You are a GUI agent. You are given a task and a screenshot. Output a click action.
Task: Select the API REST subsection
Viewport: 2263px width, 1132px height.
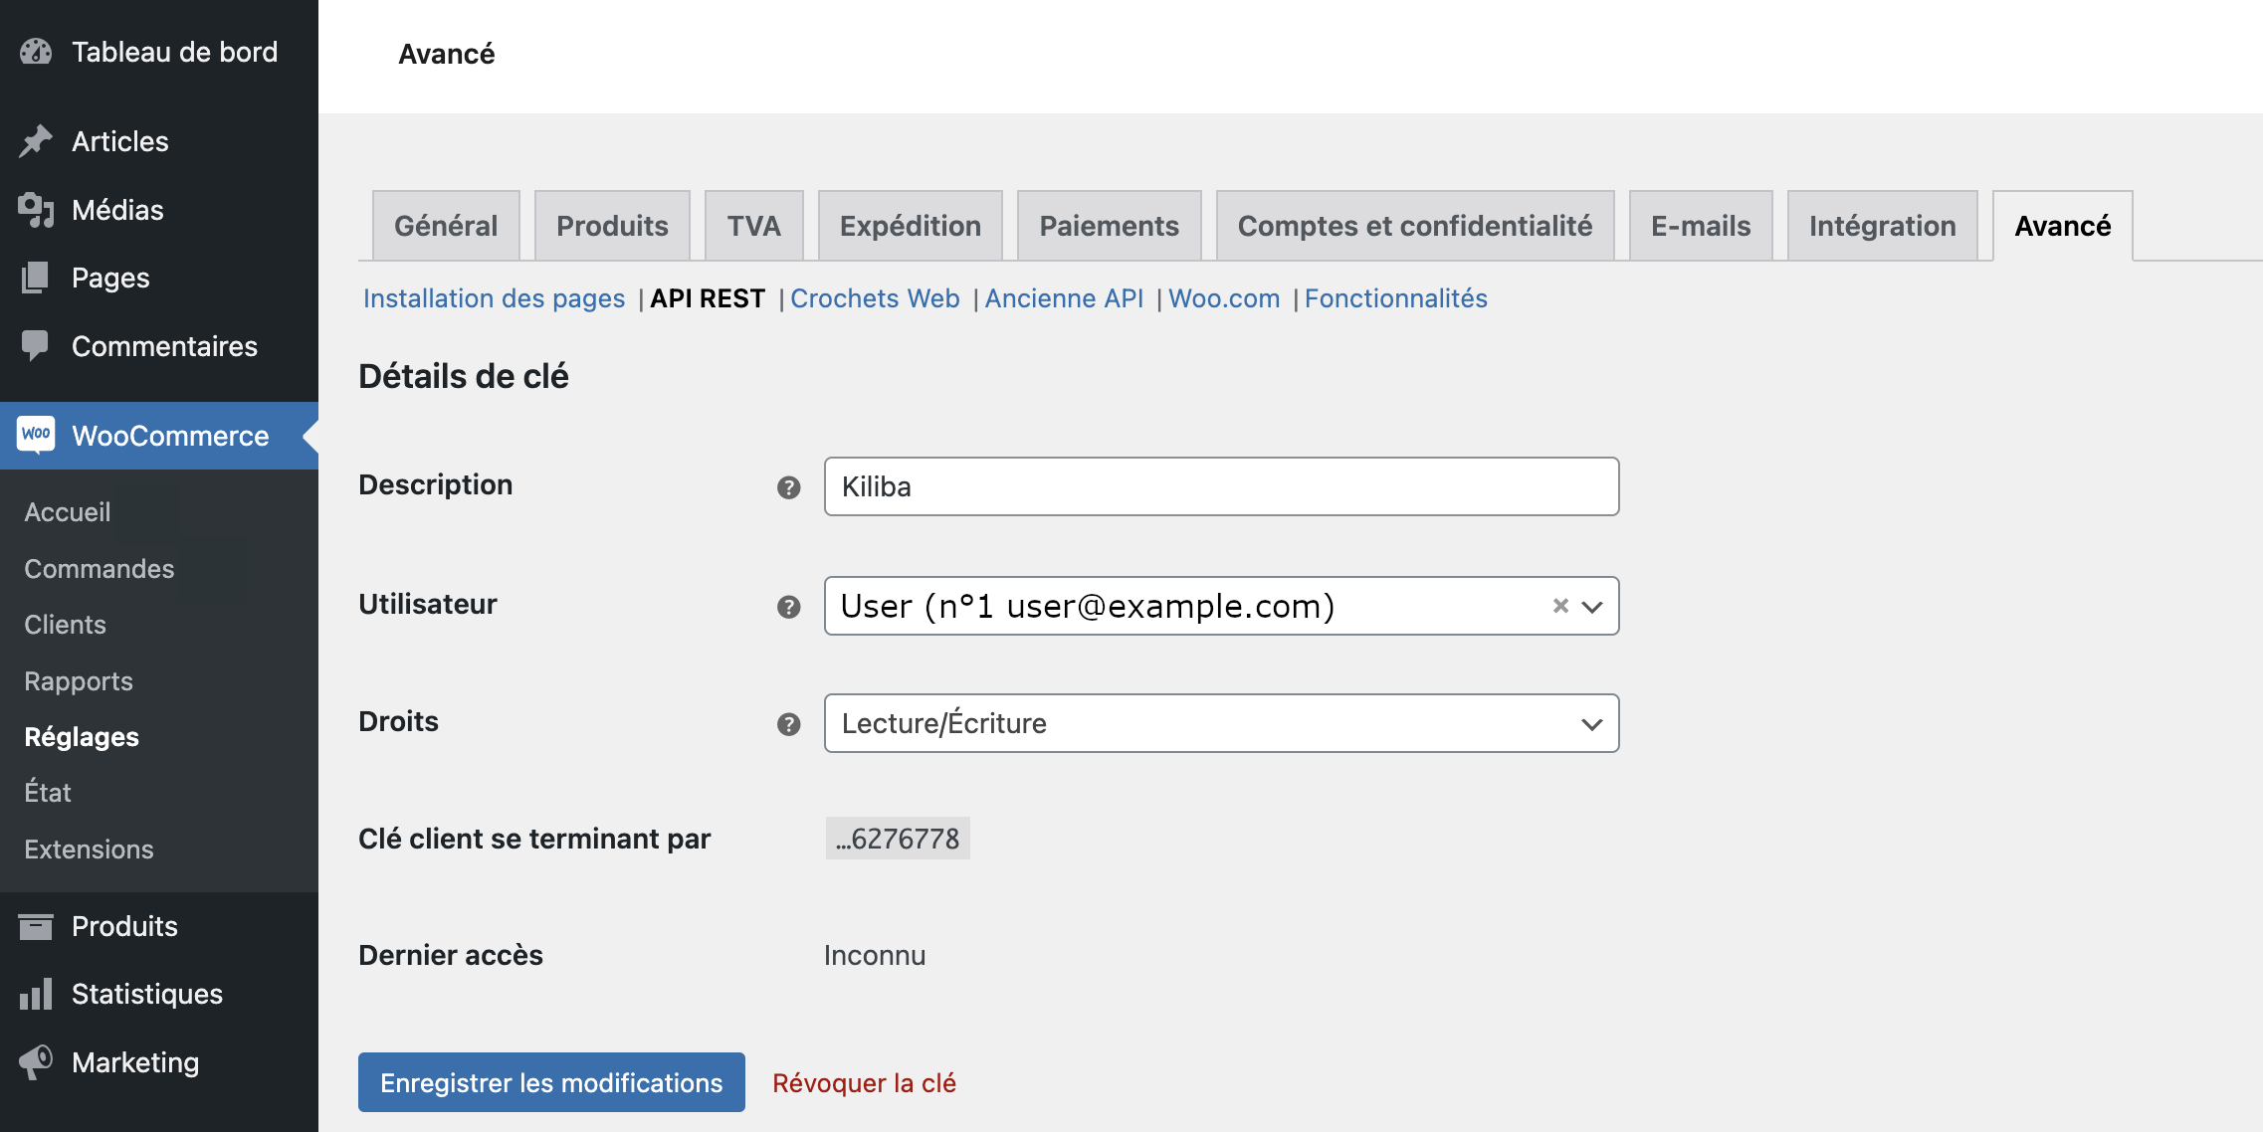click(708, 298)
